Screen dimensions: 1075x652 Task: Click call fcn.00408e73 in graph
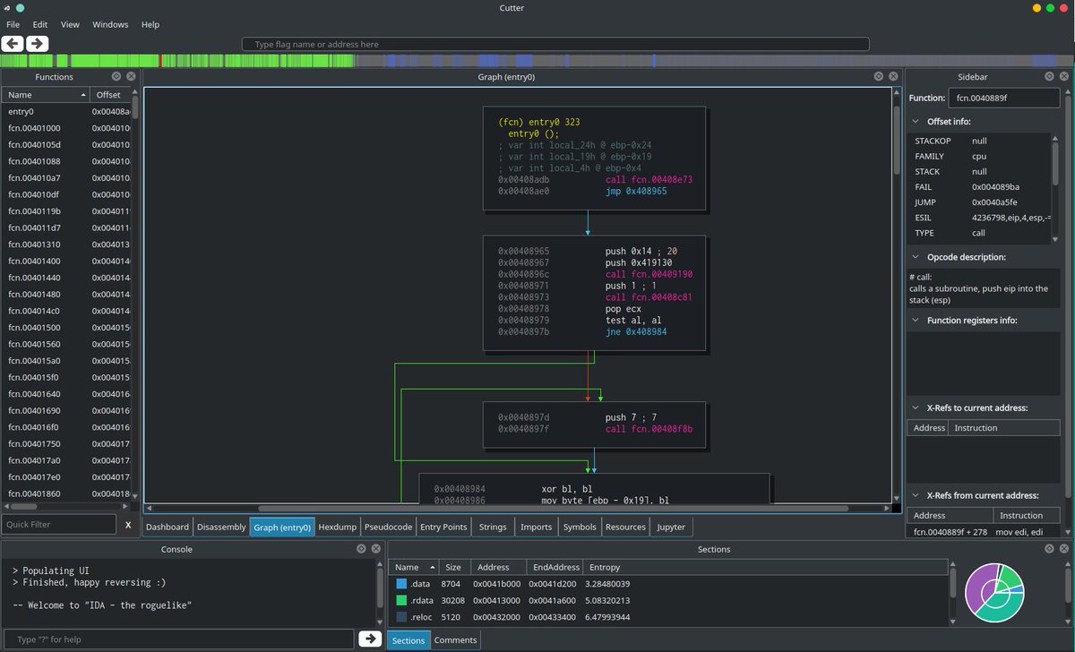pyautogui.click(x=649, y=180)
